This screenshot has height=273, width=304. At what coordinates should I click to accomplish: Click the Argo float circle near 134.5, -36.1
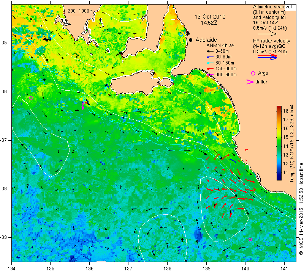point(31,98)
